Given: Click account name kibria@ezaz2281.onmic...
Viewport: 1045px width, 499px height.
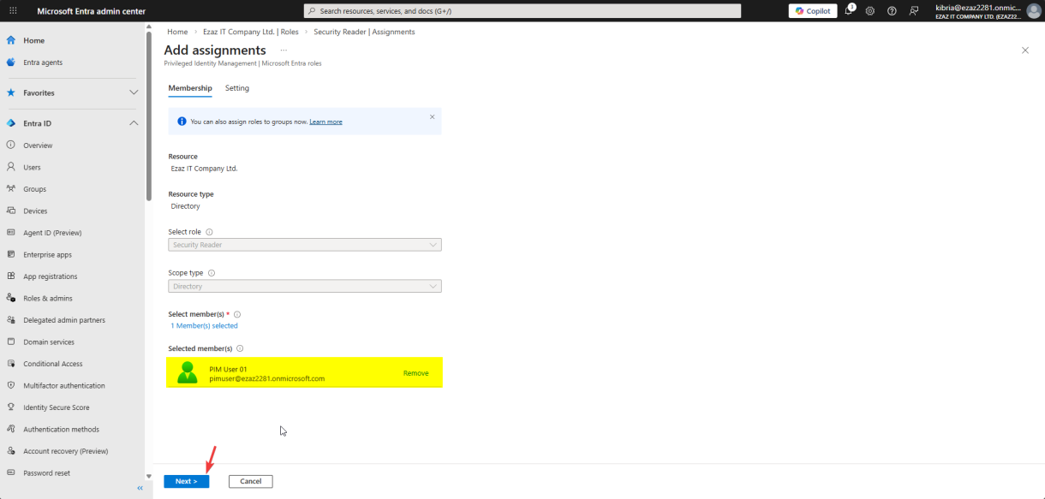Looking at the screenshot, I should coord(978,8).
